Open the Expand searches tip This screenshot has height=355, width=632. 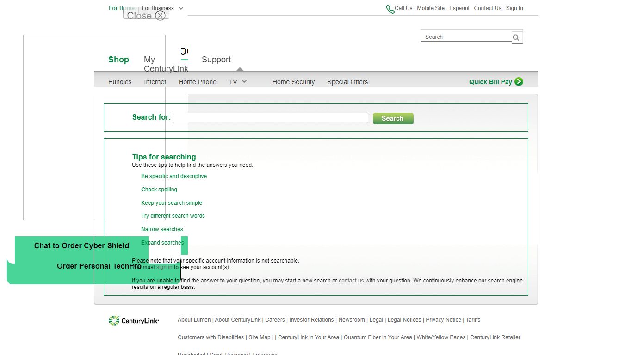[x=162, y=243]
